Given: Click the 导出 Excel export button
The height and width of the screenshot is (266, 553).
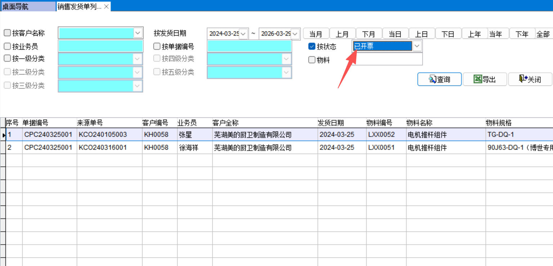Looking at the screenshot, I should [485, 79].
